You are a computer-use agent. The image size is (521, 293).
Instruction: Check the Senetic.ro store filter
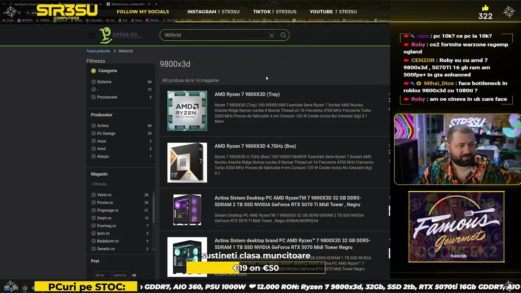tap(94, 249)
